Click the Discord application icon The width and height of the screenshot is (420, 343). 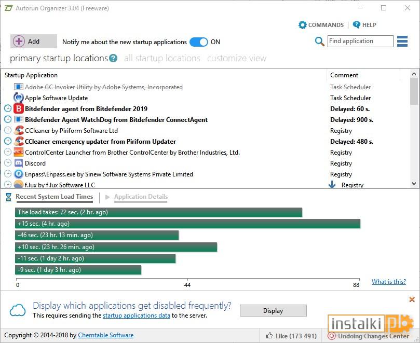point(19,163)
